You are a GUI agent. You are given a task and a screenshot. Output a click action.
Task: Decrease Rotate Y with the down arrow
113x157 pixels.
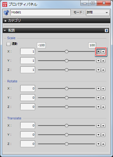(x=98, y=98)
